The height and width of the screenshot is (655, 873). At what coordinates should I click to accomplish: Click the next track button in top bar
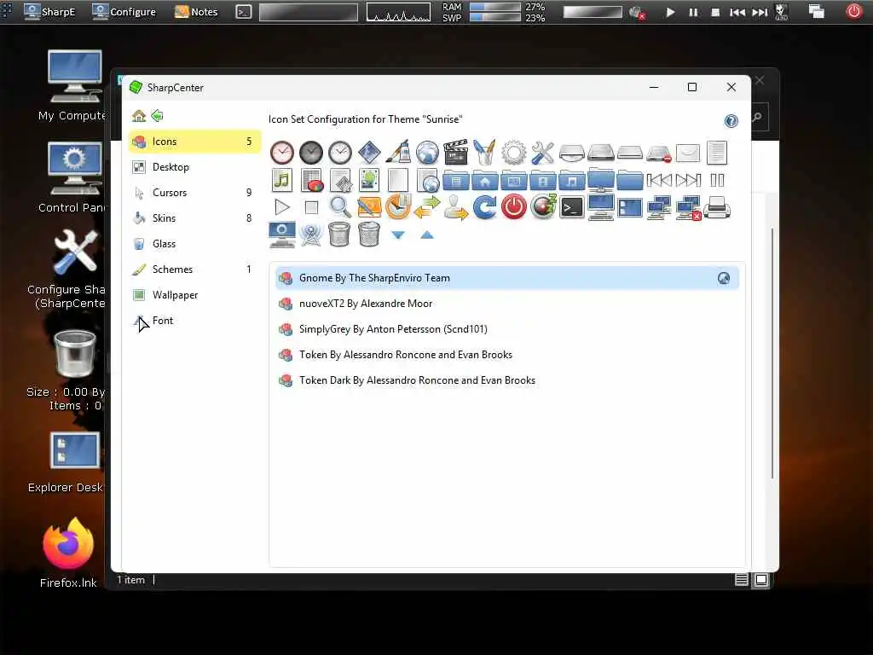coord(760,12)
